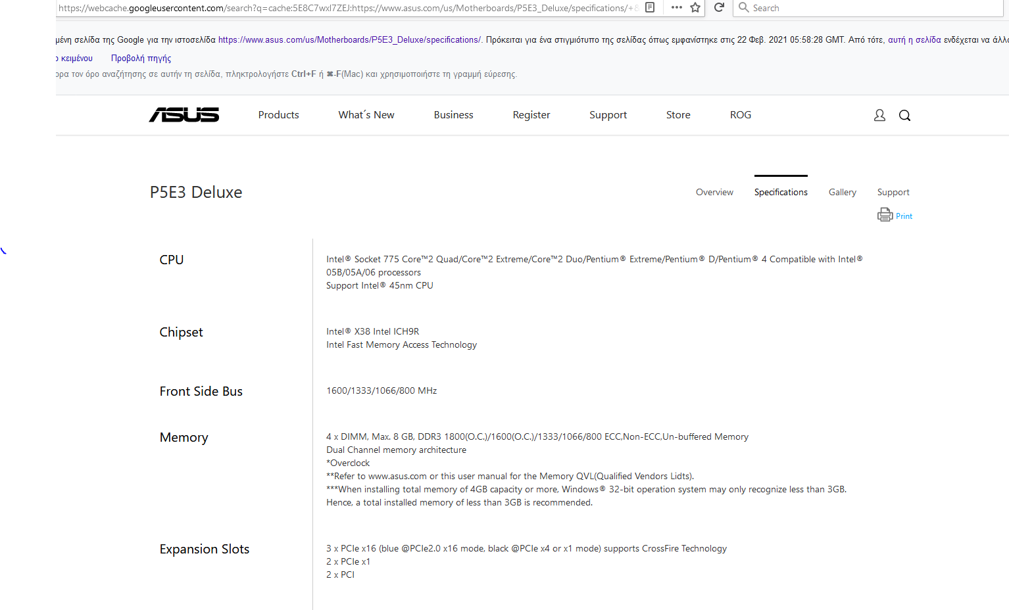Click the CPU specification heading
Image resolution: width=1009 pixels, height=610 pixels.
point(172,260)
